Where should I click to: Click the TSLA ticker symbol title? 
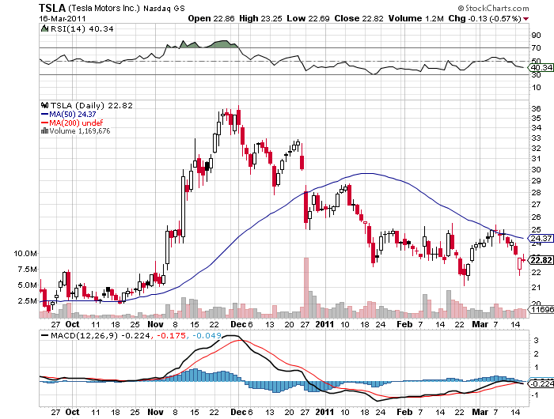click(52, 8)
